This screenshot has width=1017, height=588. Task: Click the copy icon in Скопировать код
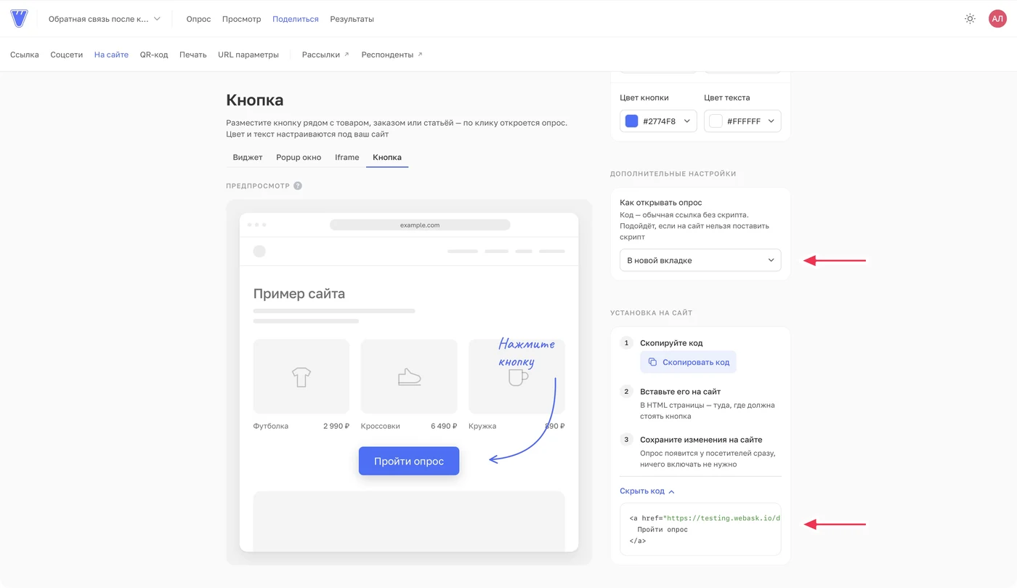(x=652, y=362)
